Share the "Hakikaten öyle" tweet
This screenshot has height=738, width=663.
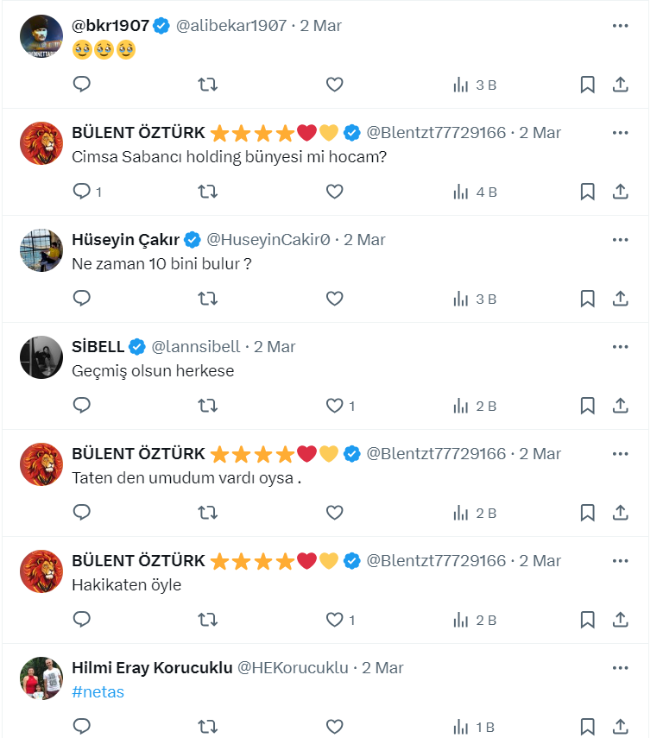[x=620, y=620]
